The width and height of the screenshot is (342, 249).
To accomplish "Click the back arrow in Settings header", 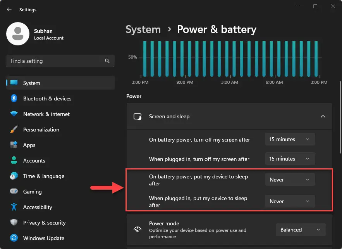I will click(9, 9).
